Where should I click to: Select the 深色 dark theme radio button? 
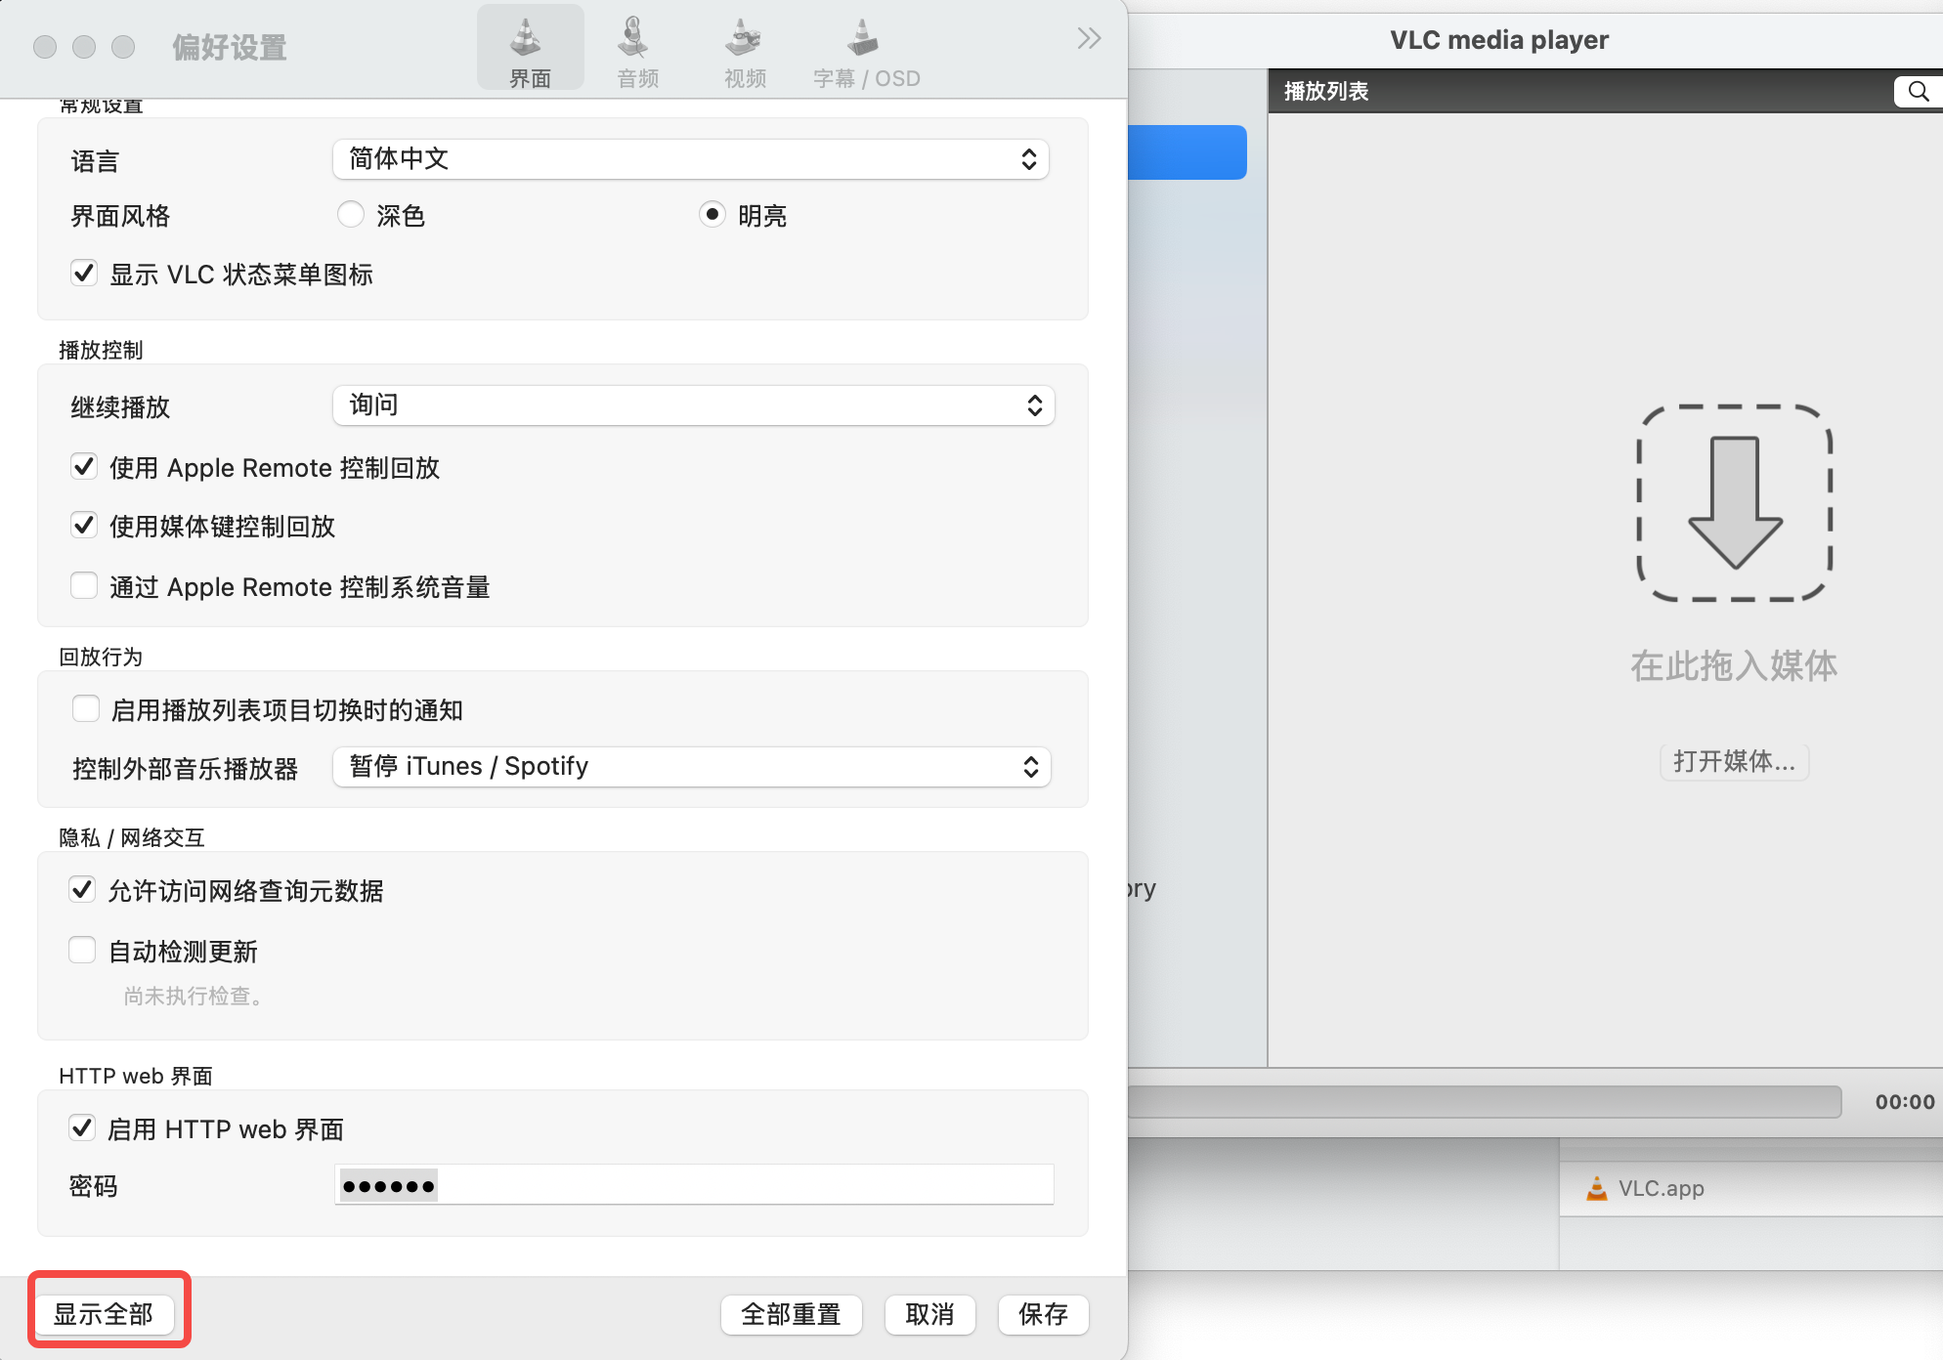pos(351,215)
